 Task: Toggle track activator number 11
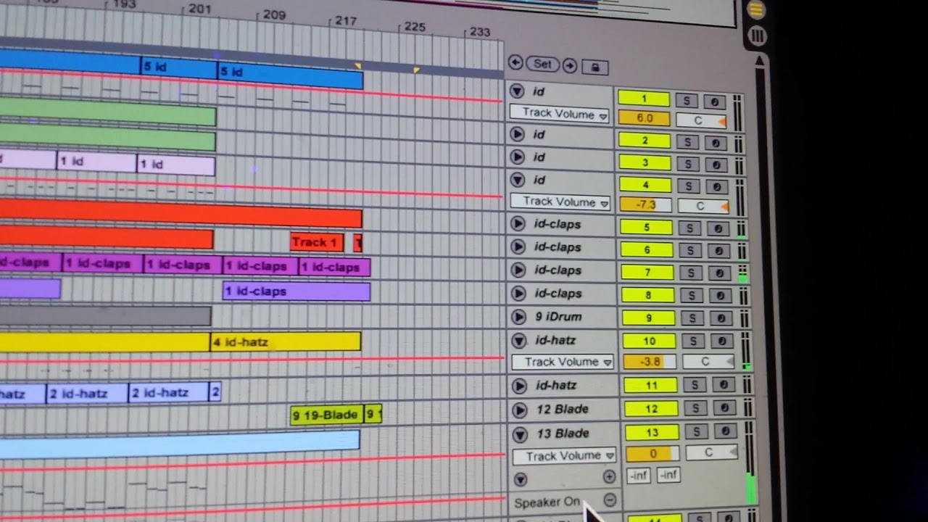pos(651,385)
